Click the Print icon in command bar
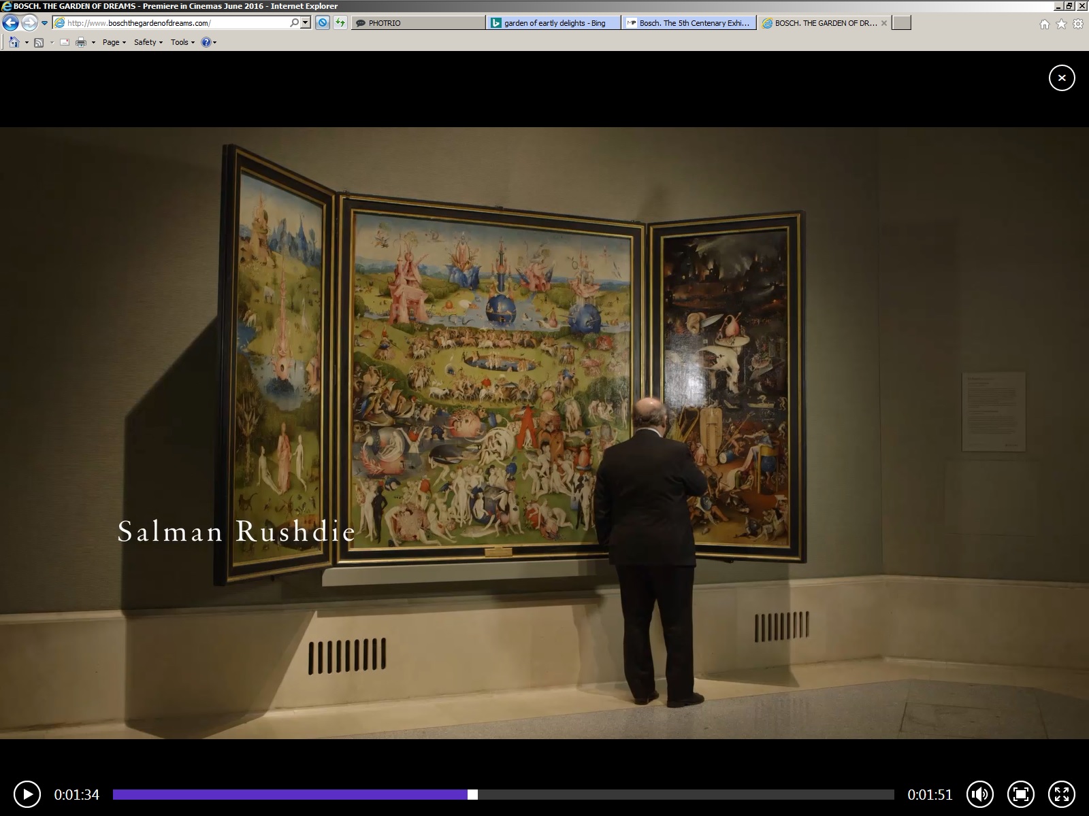The height and width of the screenshot is (816, 1089). click(81, 42)
